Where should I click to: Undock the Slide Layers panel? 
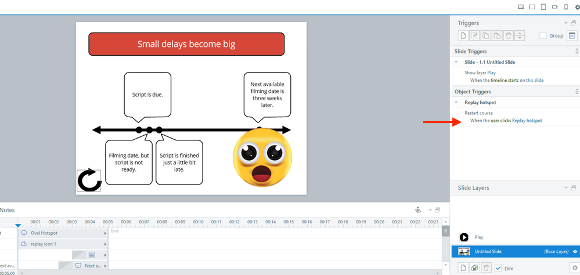[574, 188]
